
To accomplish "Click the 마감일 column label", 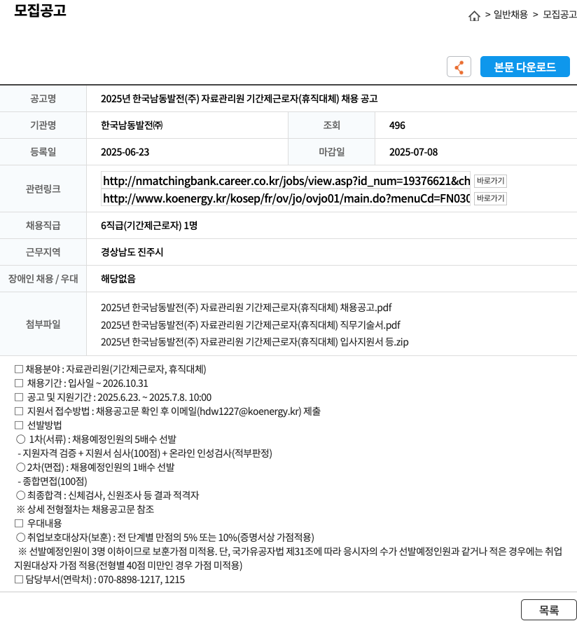I will pos(332,152).
